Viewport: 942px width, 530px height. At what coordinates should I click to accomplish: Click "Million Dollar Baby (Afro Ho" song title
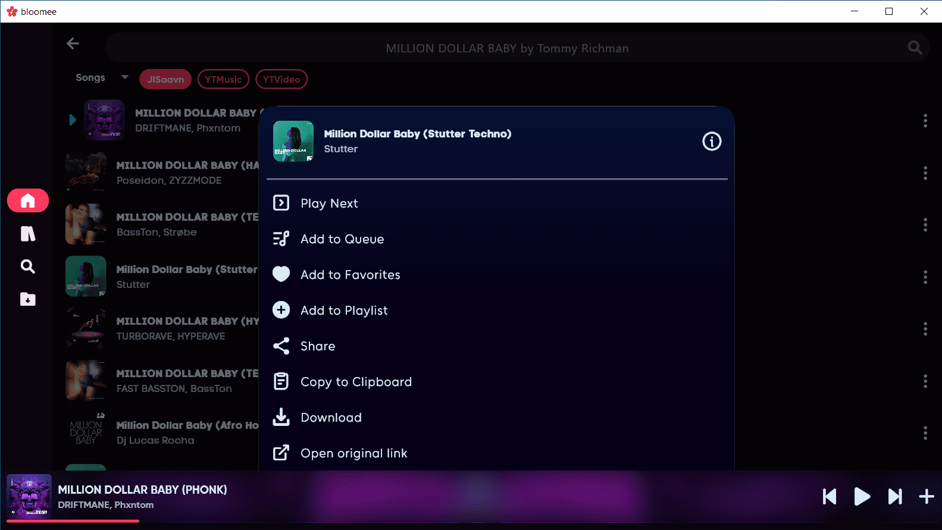(187, 425)
